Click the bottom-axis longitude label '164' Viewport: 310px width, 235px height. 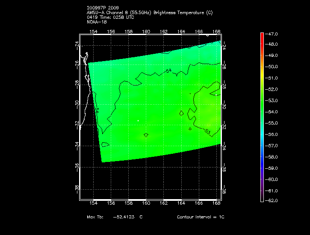[x=181, y=203]
